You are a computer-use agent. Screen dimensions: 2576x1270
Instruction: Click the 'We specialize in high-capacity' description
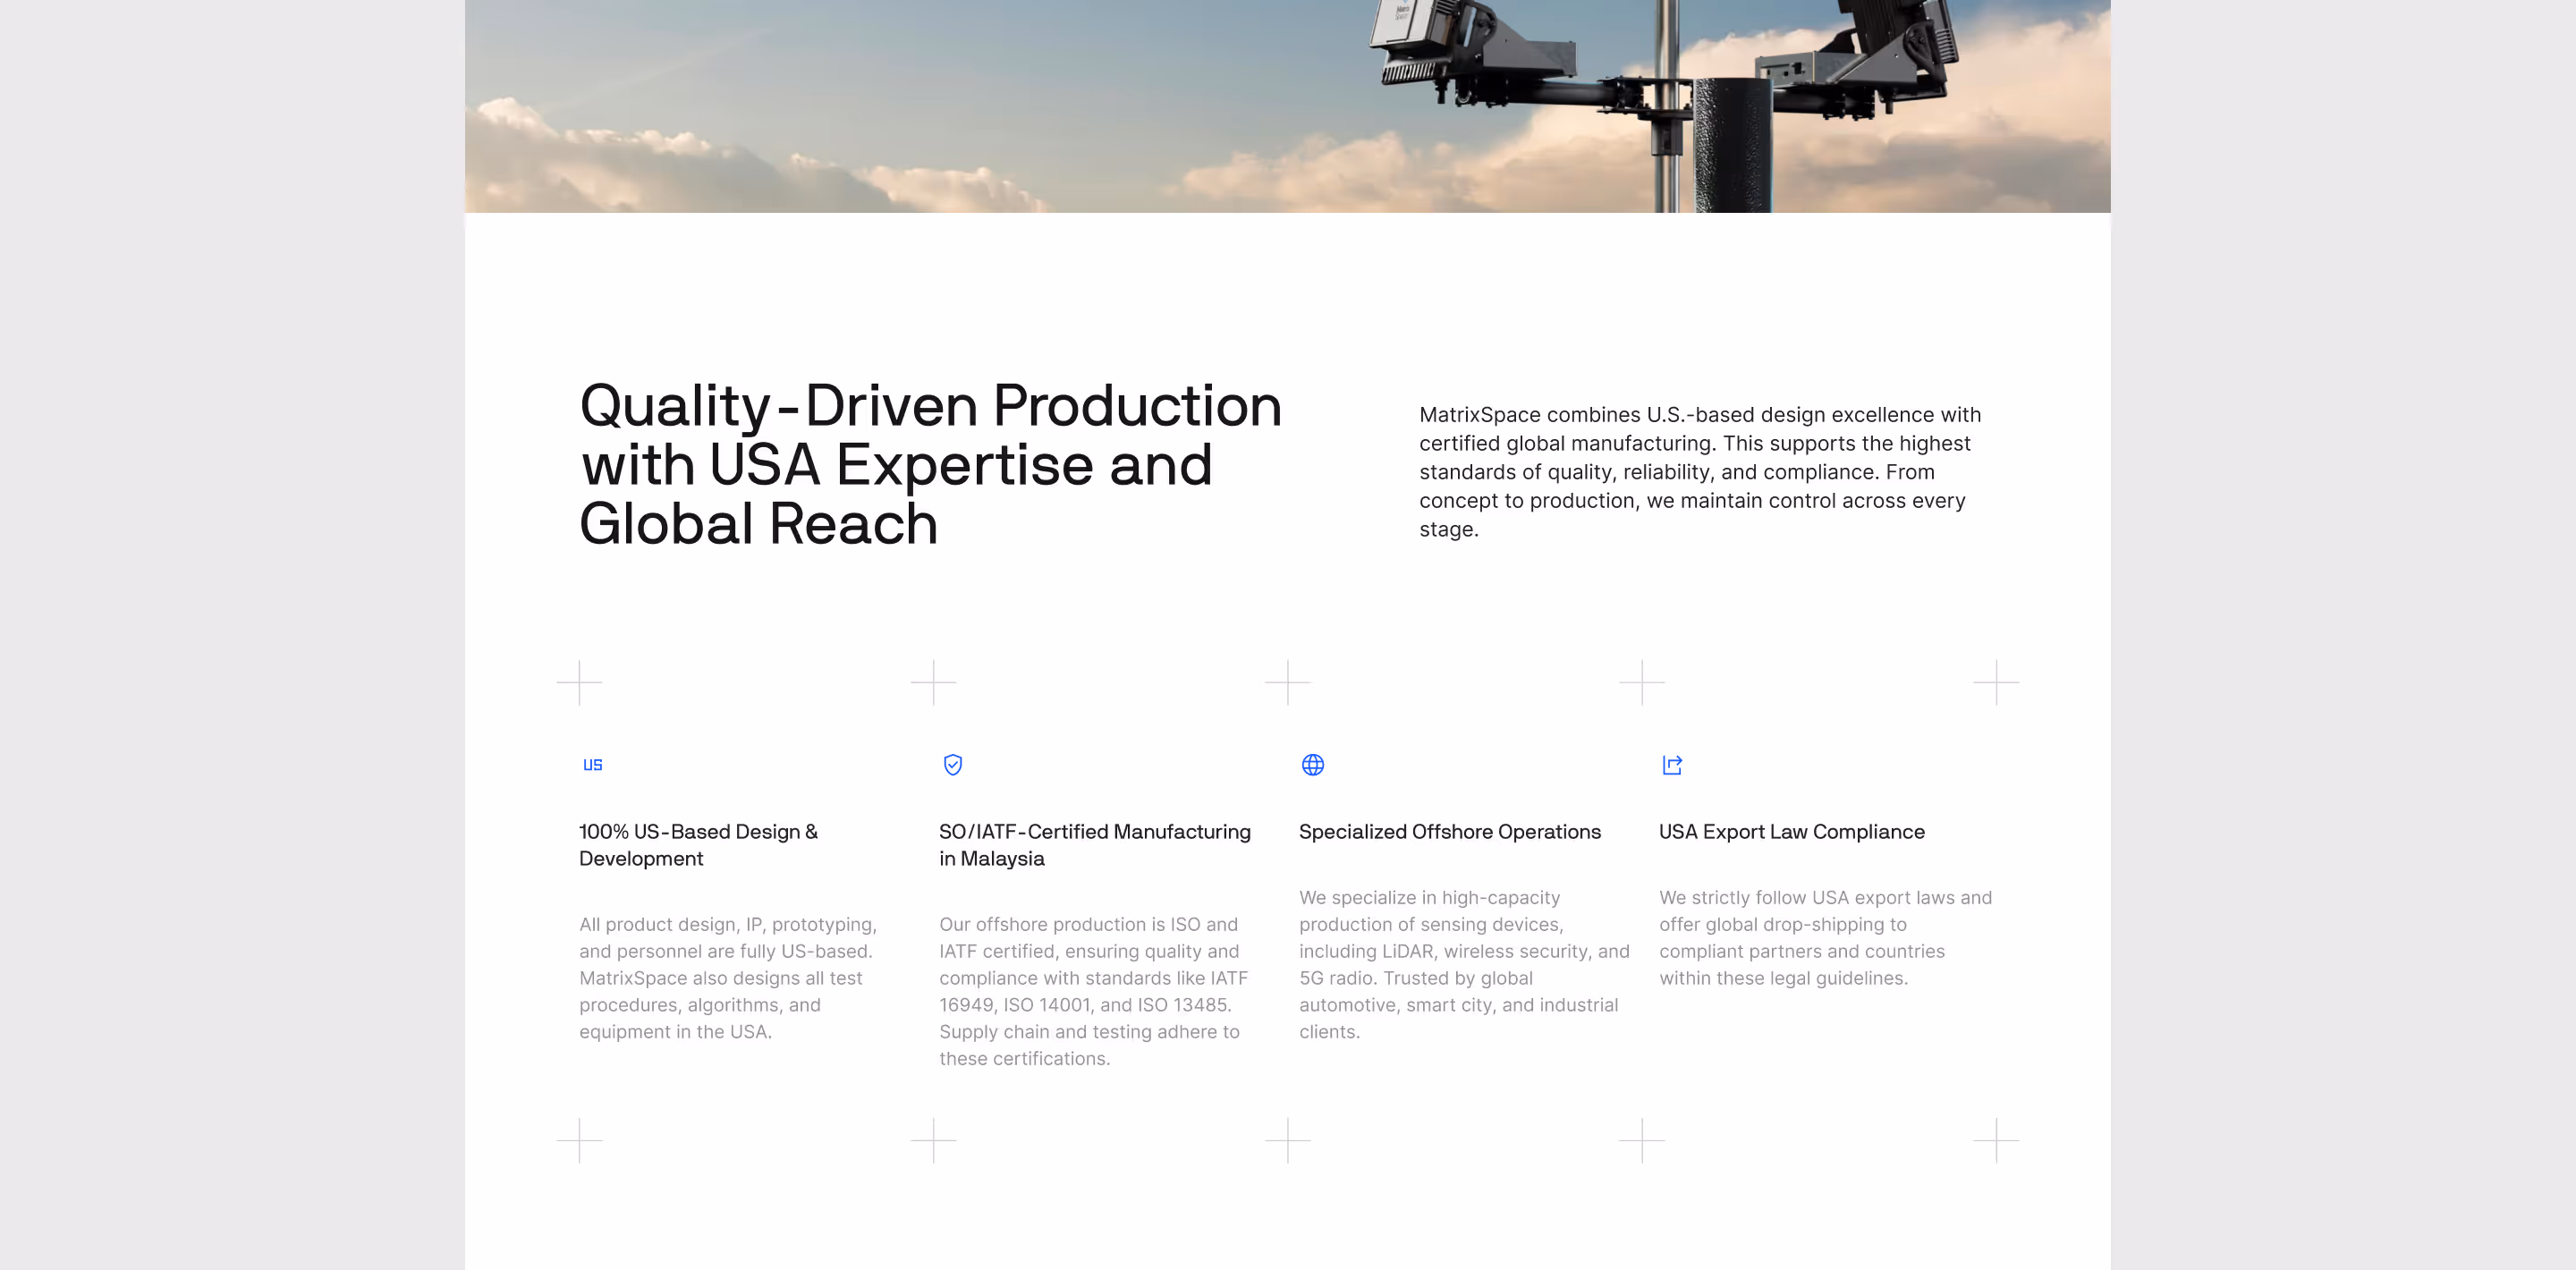pyautogui.click(x=1464, y=965)
